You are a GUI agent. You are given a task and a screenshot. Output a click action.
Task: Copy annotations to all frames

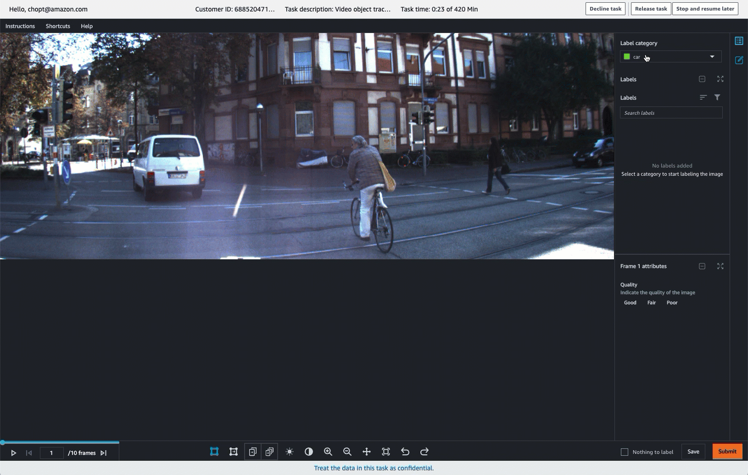coord(269,452)
